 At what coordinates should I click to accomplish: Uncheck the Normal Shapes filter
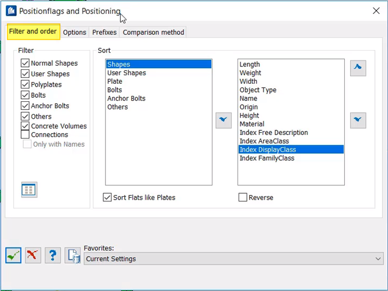25,63
